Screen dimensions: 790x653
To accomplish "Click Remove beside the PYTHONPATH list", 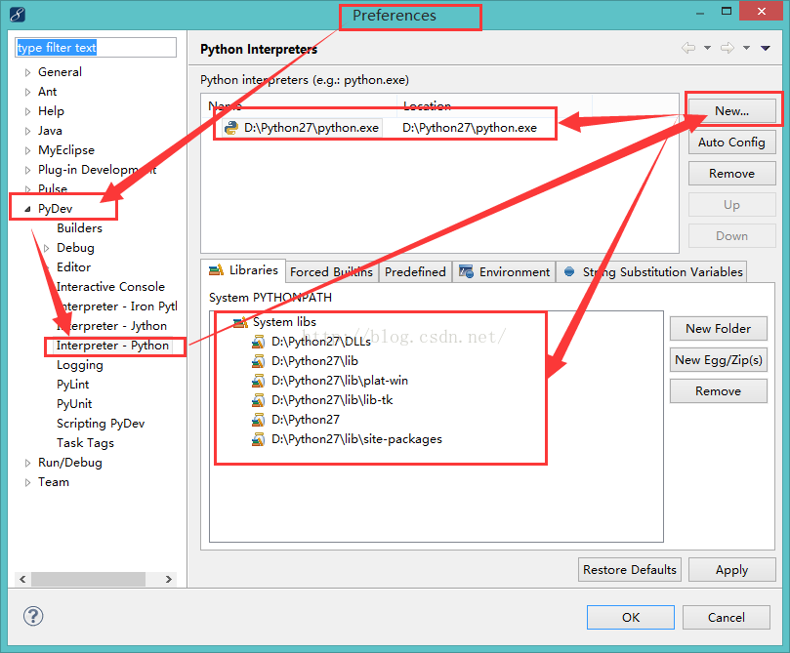I will coord(719,390).
